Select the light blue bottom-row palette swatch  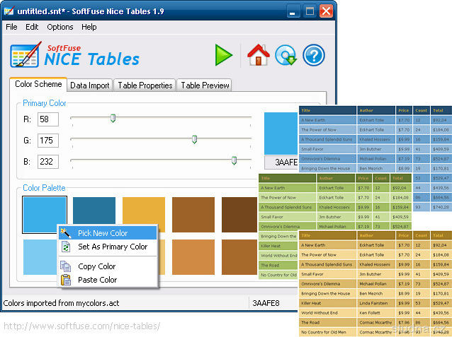40,257
